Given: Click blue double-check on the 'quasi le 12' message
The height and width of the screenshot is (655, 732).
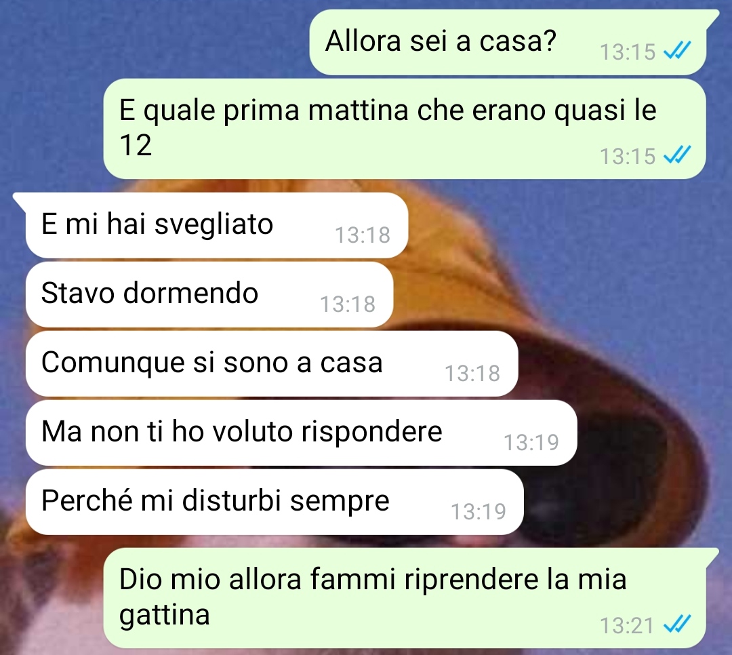Looking at the screenshot, I should pos(677,155).
